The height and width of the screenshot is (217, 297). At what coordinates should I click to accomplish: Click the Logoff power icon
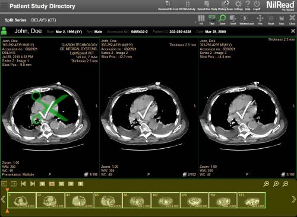tap(257, 5)
